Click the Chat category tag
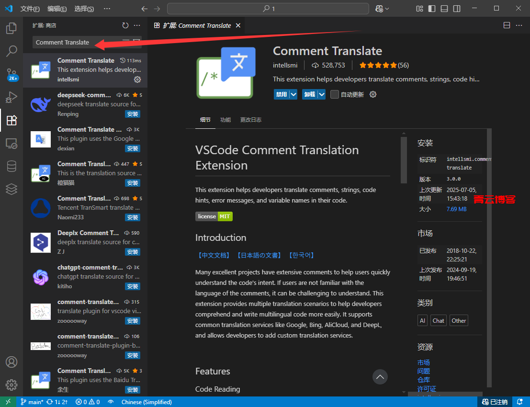The width and height of the screenshot is (530, 407). coord(439,320)
